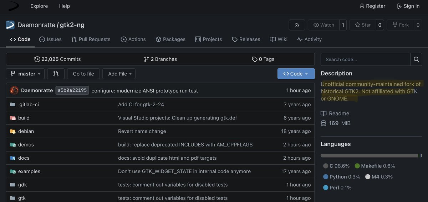The width and height of the screenshot is (428, 202).
Task: Open commit build: replace deprecated INCLUDES with AM_CPPFLAGS
Action: 185,144
